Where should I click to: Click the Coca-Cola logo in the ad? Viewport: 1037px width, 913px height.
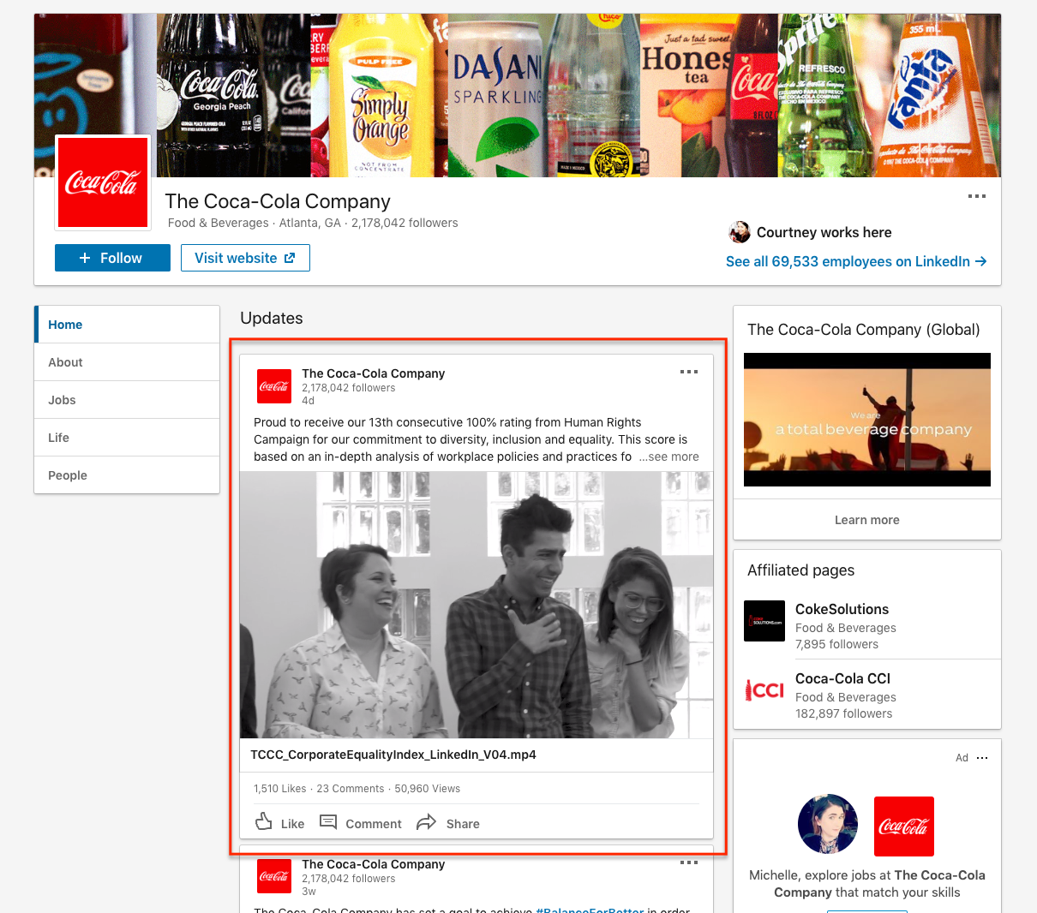point(904,826)
